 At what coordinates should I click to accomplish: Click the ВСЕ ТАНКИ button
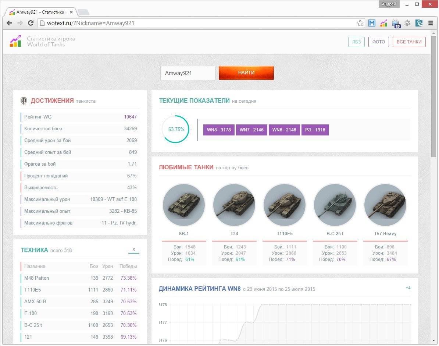click(409, 42)
